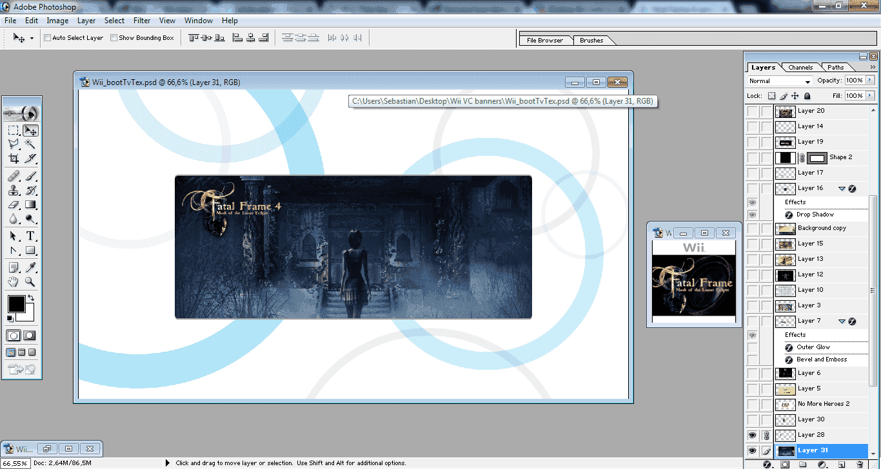Select the Type tool

coord(30,236)
